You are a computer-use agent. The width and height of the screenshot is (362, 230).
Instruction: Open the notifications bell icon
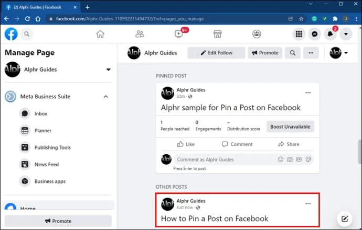(330, 34)
